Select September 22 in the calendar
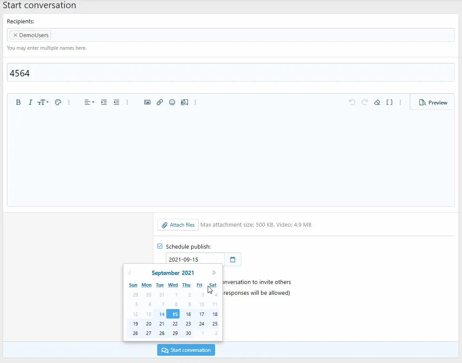Viewport: 462px width, 363px height. (x=175, y=324)
